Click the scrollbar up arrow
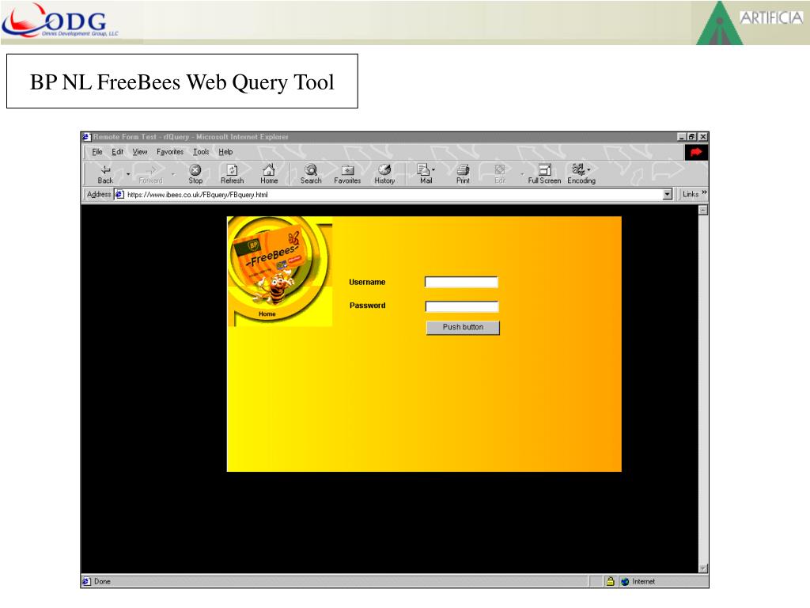 pos(702,210)
